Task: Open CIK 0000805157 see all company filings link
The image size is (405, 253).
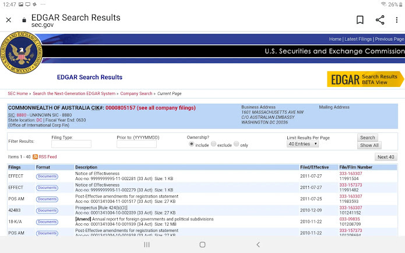Action: [x=150, y=108]
